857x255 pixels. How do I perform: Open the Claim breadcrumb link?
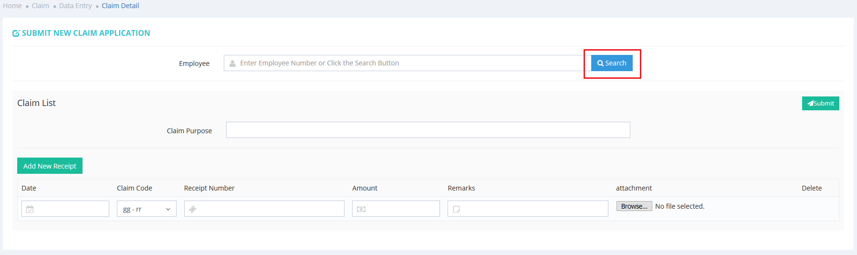coord(41,6)
